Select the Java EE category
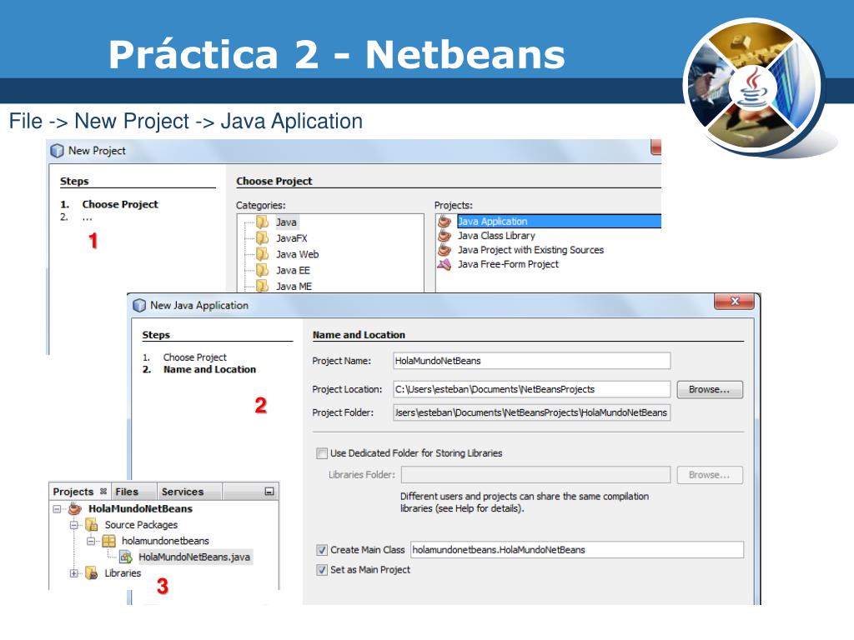 pyautogui.click(x=293, y=271)
